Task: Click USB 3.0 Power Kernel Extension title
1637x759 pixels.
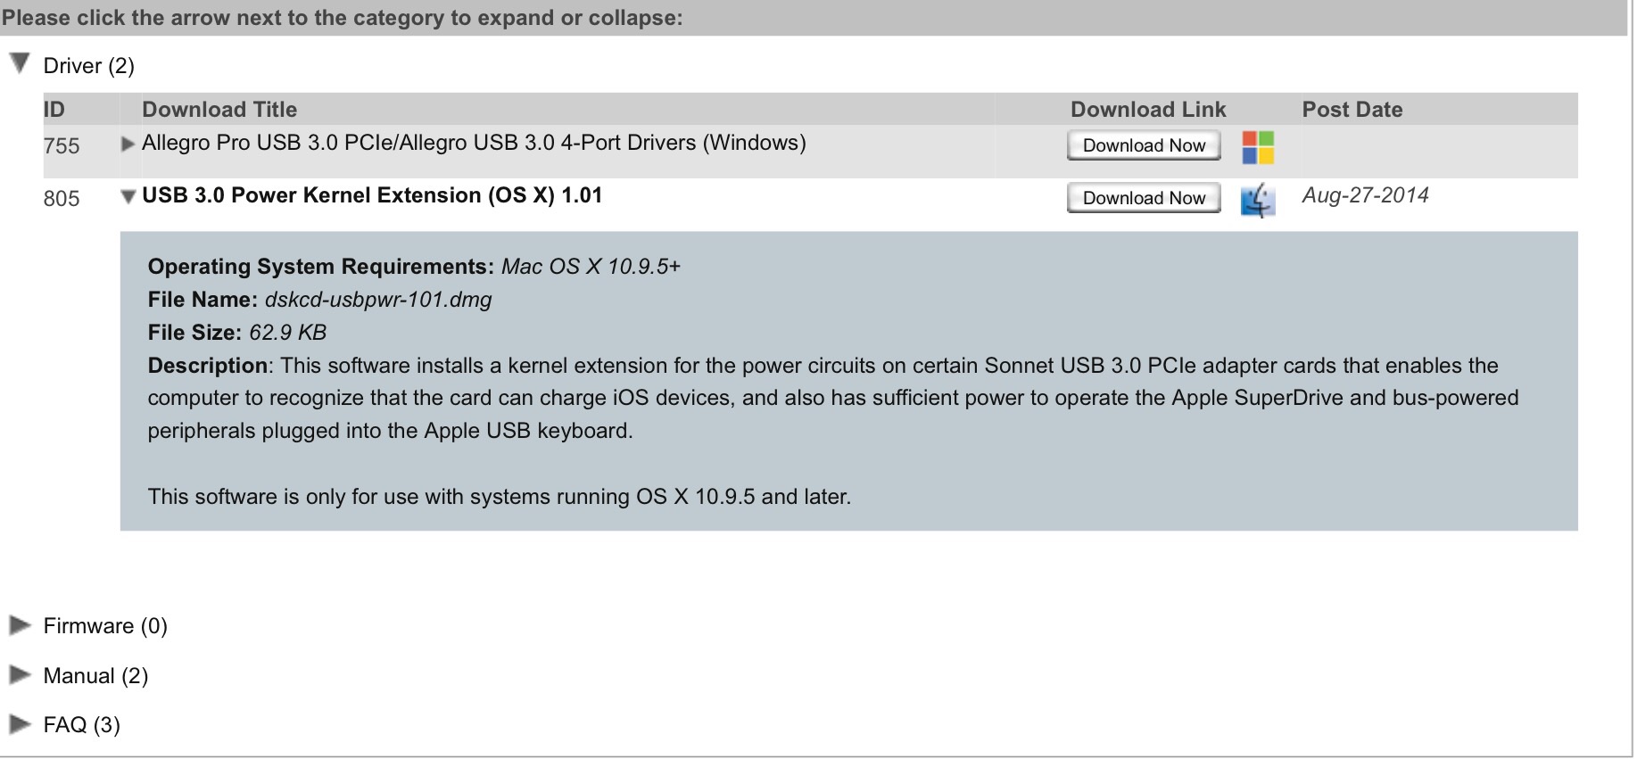Action: click(x=372, y=195)
